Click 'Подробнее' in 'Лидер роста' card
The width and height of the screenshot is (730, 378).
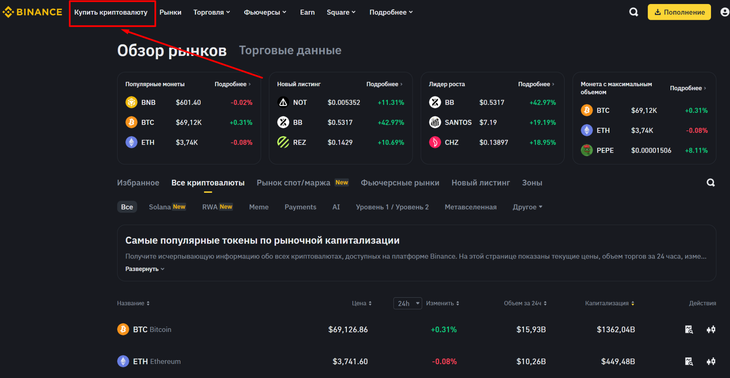[536, 84]
